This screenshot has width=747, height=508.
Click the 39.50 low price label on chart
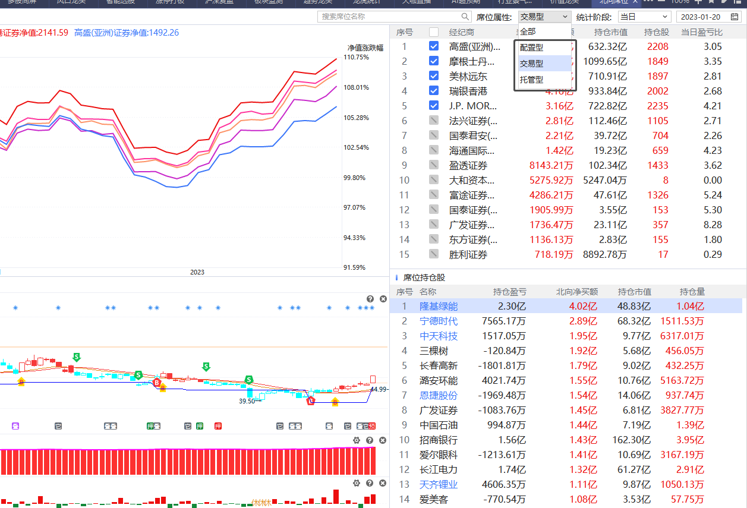pyautogui.click(x=247, y=401)
